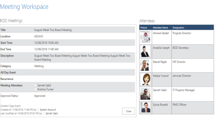Viewport: 216px width, 123px height.
Task: Click Sameh Sabil's attendee photo
Action: click(145, 93)
